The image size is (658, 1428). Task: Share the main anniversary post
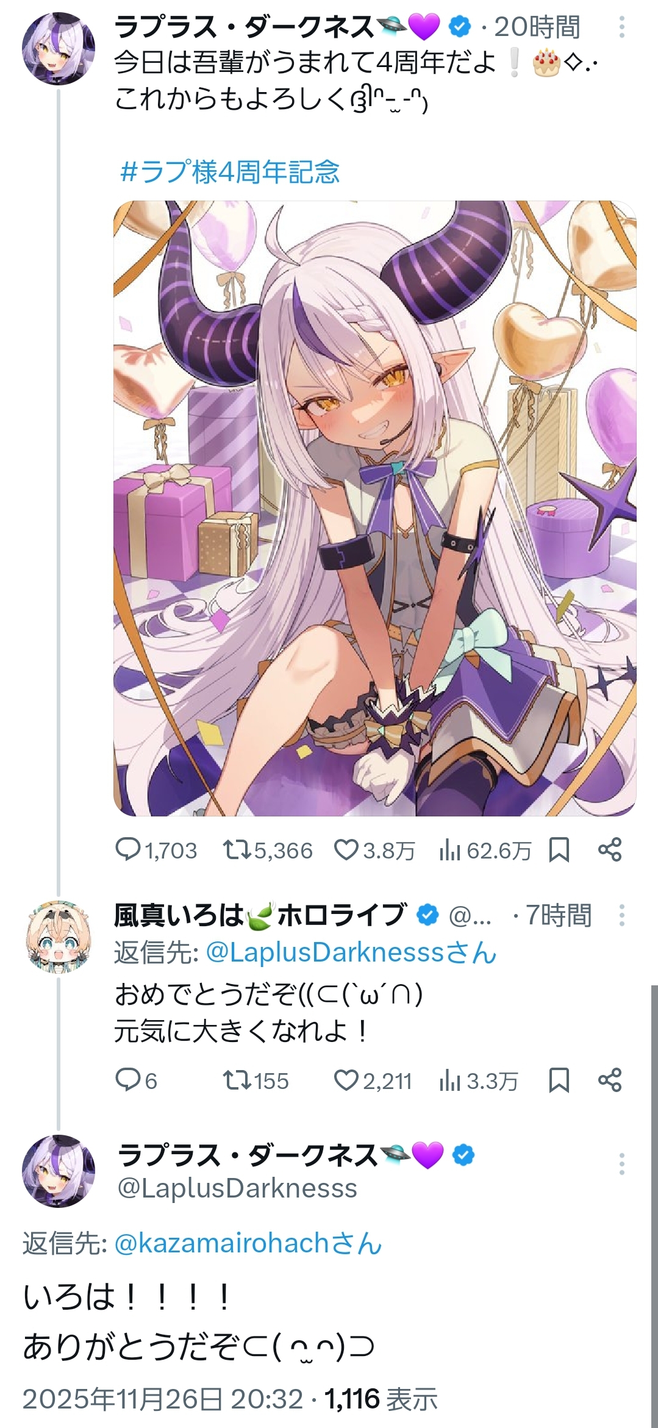[x=610, y=849]
